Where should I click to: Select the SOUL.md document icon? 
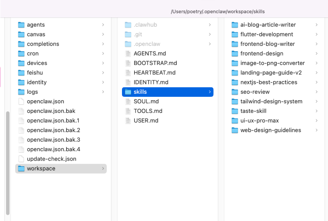128,102
